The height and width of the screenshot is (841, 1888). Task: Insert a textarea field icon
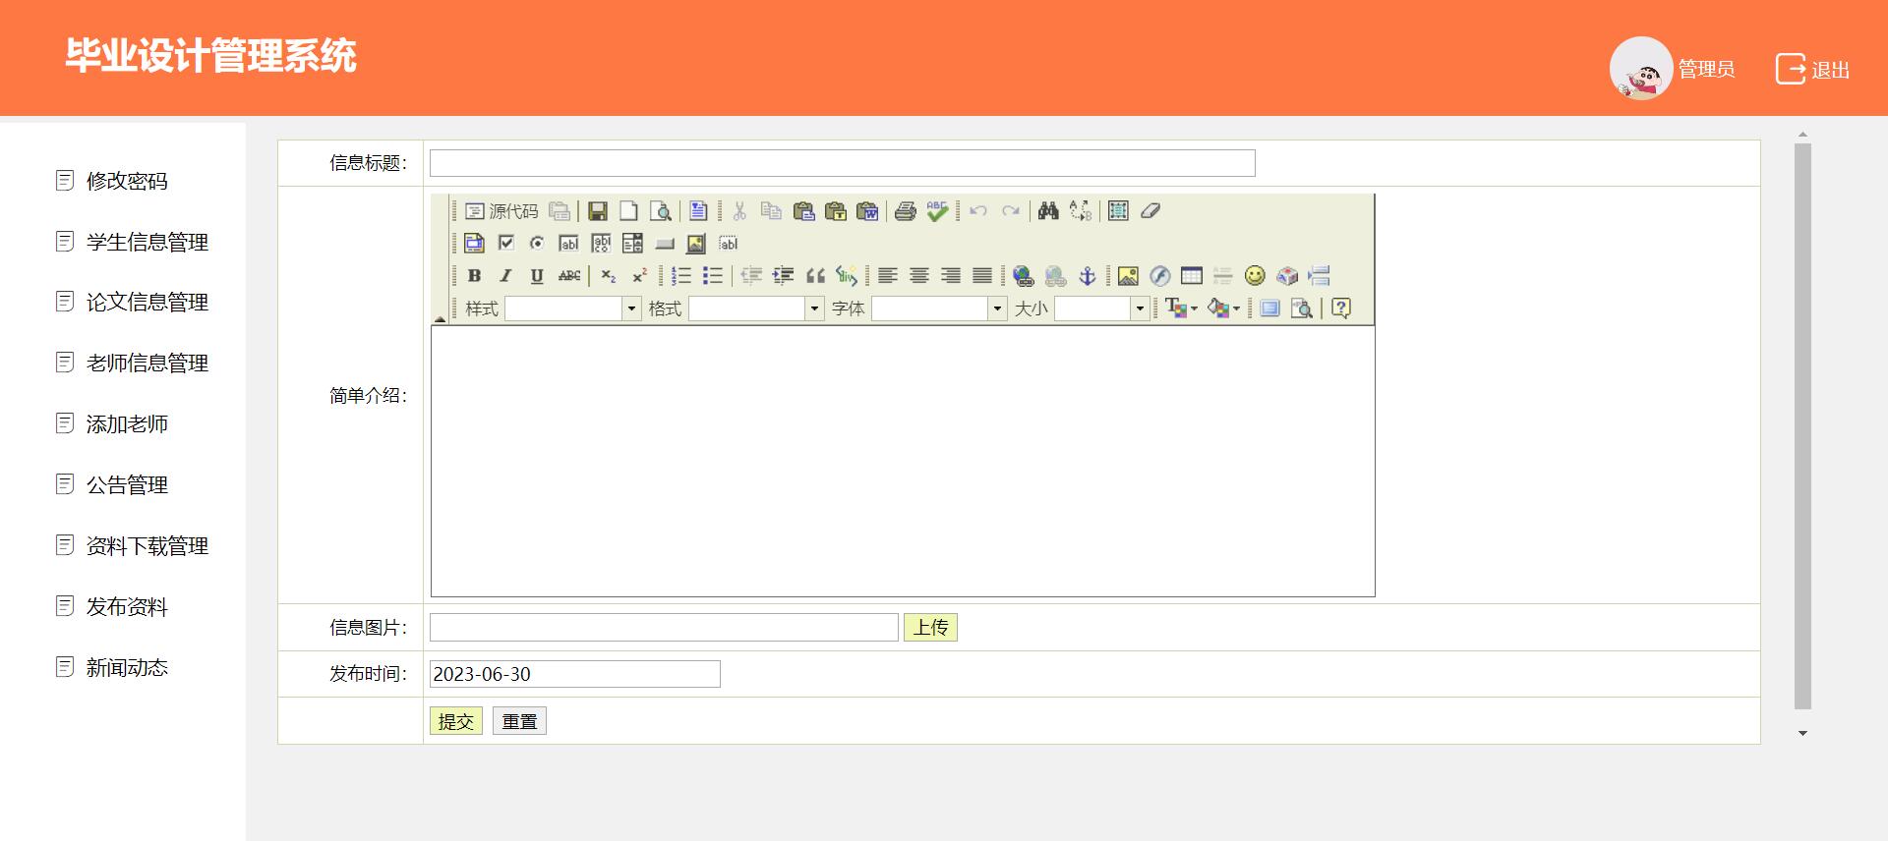[601, 244]
